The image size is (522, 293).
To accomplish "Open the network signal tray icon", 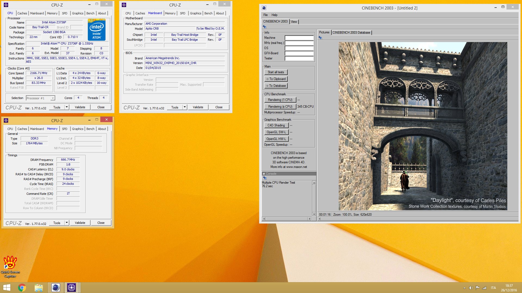I will pyautogui.click(x=484, y=288).
